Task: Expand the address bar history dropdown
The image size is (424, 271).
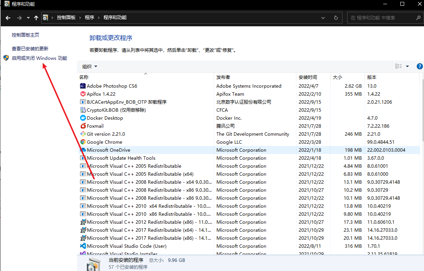Action: [x=323, y=18]
